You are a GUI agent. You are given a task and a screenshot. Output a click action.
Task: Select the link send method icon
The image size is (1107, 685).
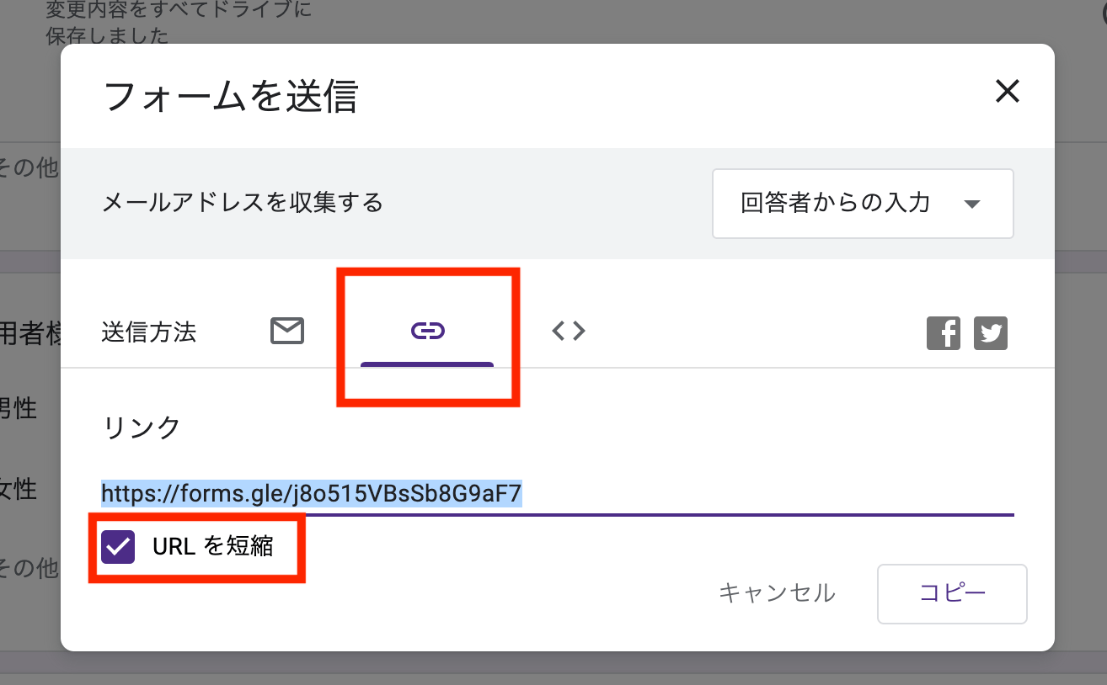(x=427, y=332)
